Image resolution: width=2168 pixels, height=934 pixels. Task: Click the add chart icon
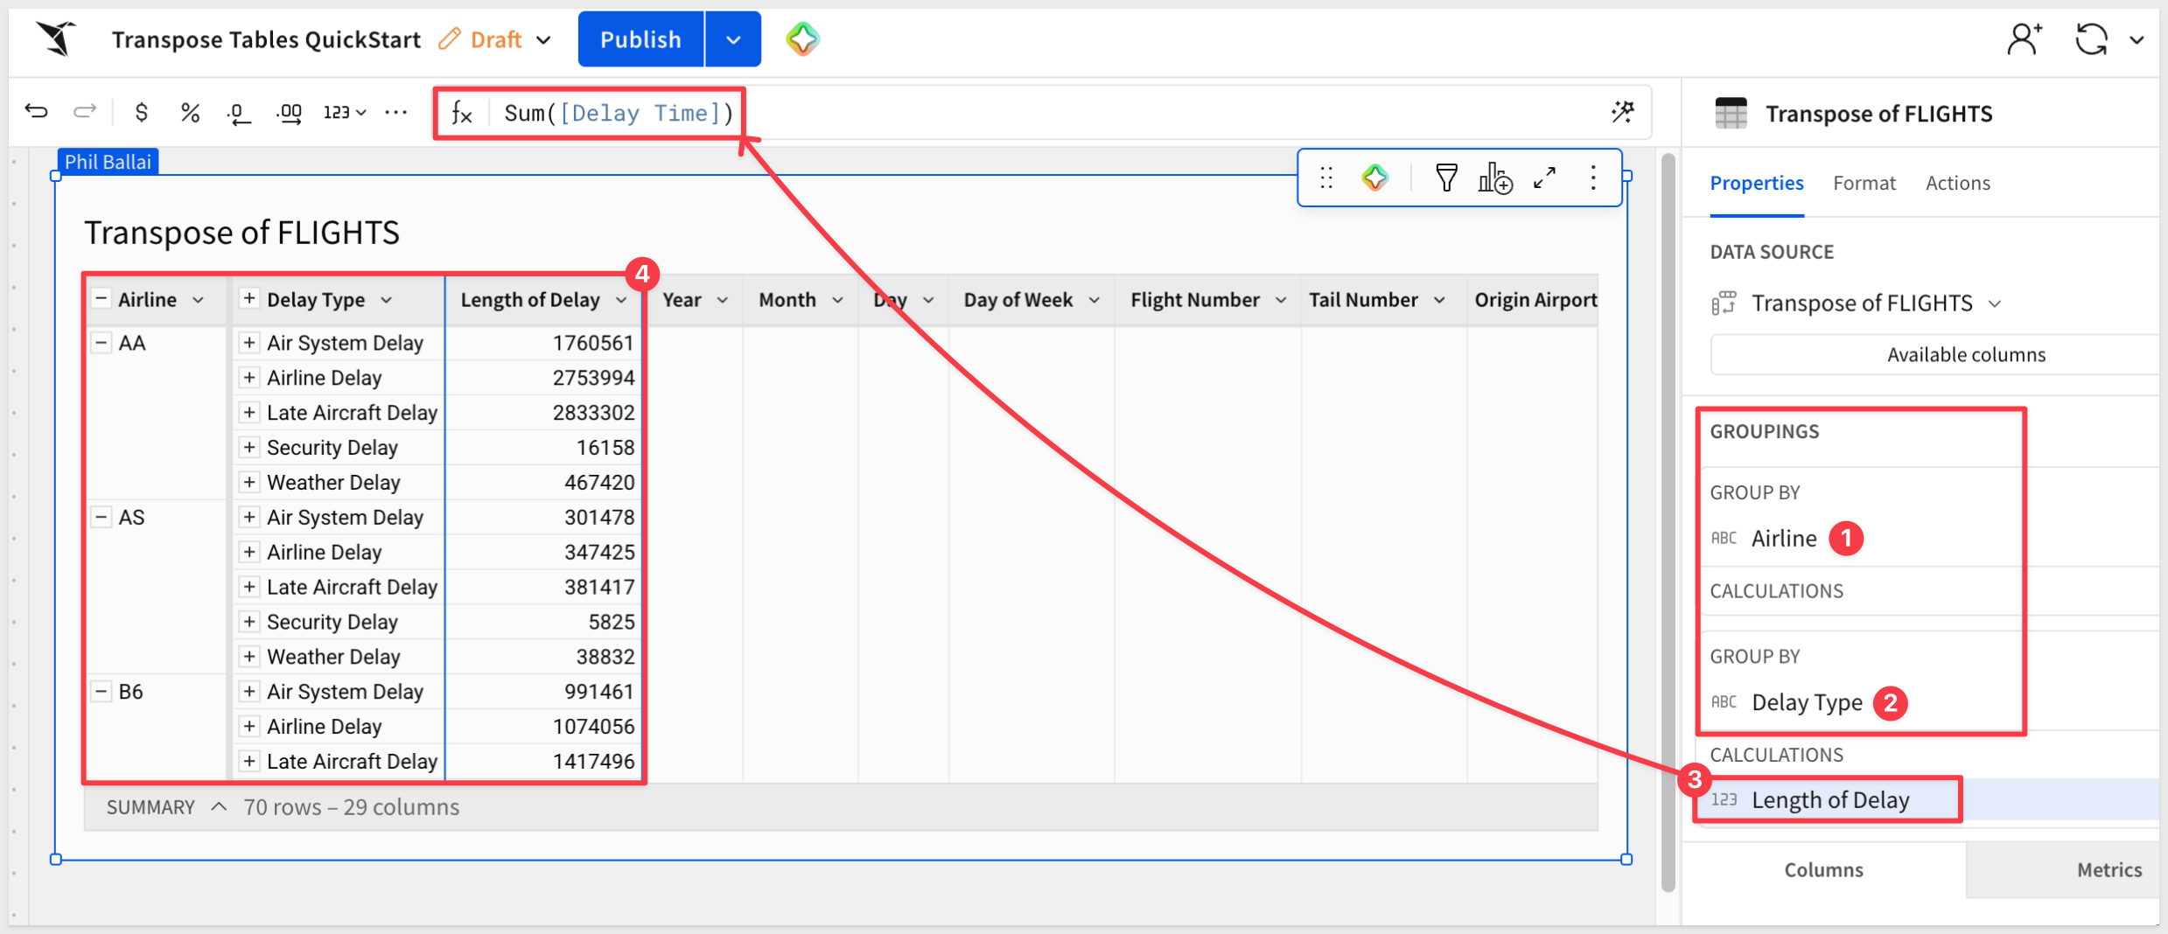(1495, 178)
